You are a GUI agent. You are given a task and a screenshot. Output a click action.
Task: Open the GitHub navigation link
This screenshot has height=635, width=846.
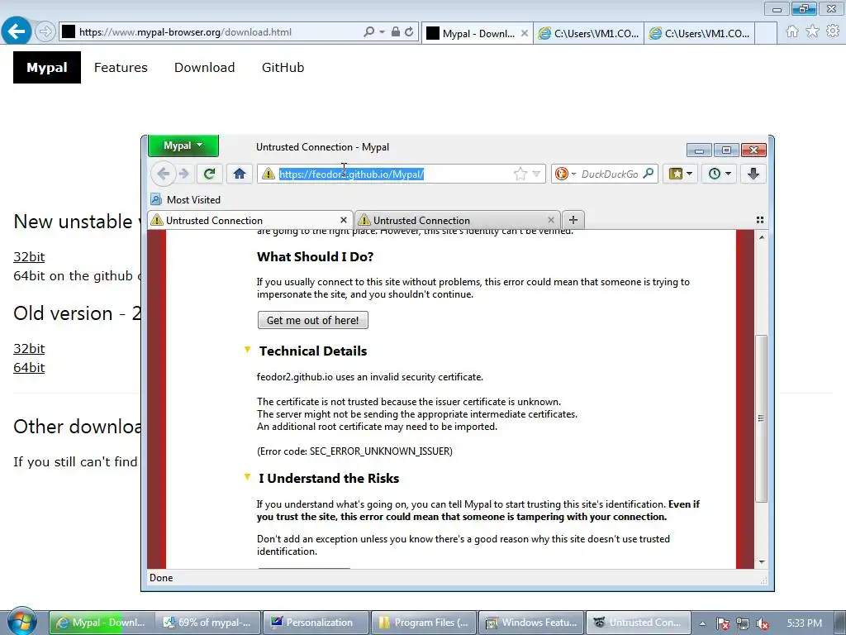point(283,68)
